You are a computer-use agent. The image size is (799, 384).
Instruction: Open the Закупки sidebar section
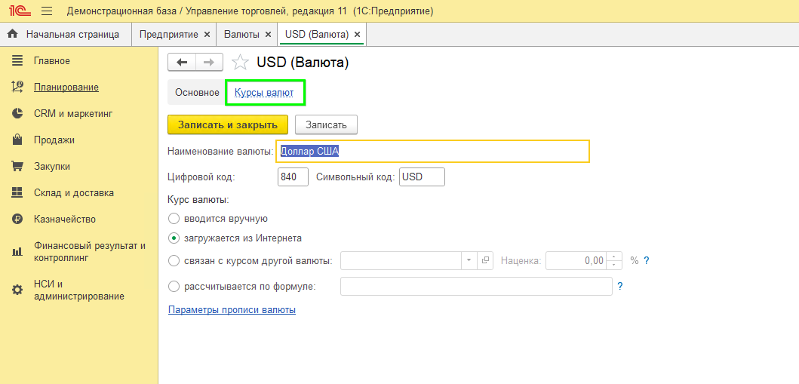pos(52,167)
